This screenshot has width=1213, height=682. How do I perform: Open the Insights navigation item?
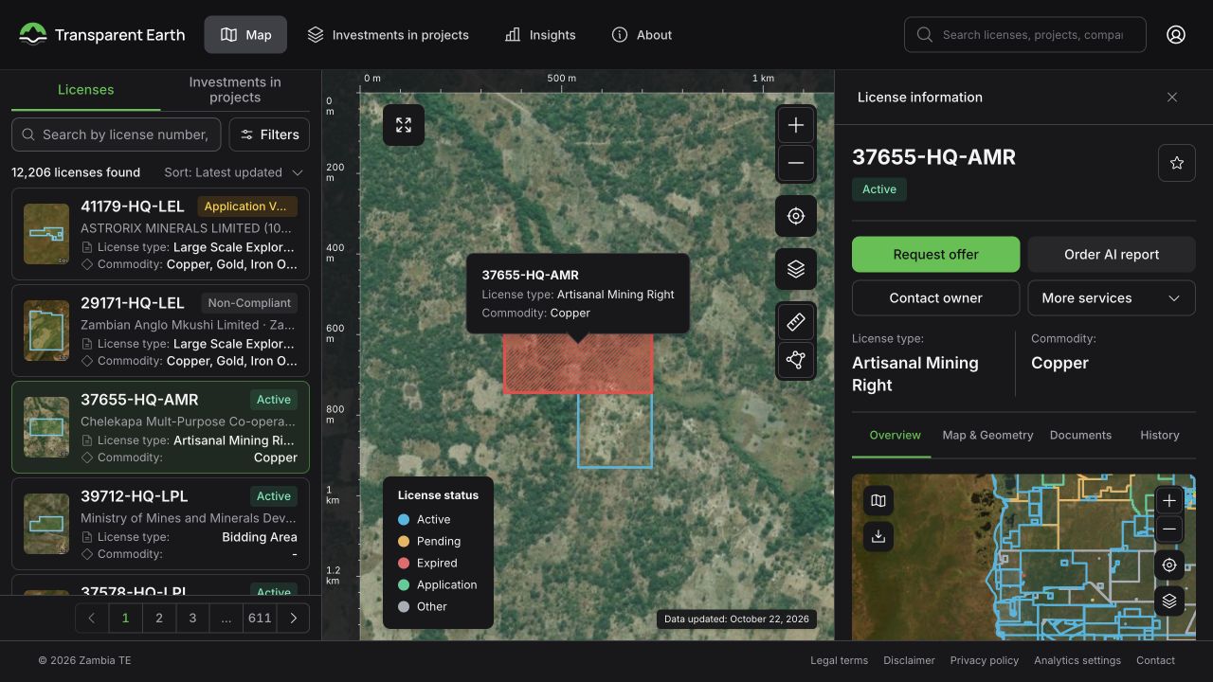click(x=540, y=35)
